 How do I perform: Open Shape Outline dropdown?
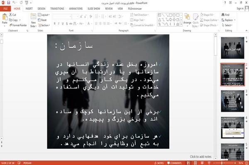pos(209,20)
